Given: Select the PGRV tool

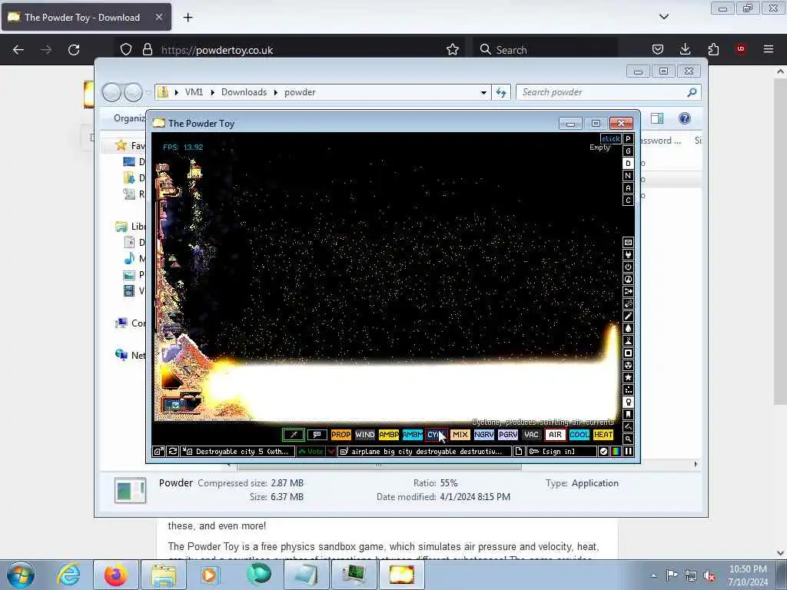Looking at the screenshot, I should [x=508, y=435].
